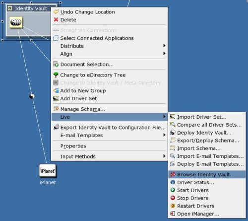Choose Add to New Group
248x221 pixels.
tap(109, 90)
